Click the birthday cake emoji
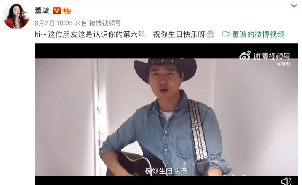Screen dimensions: 302x185 tap(210, 34)
